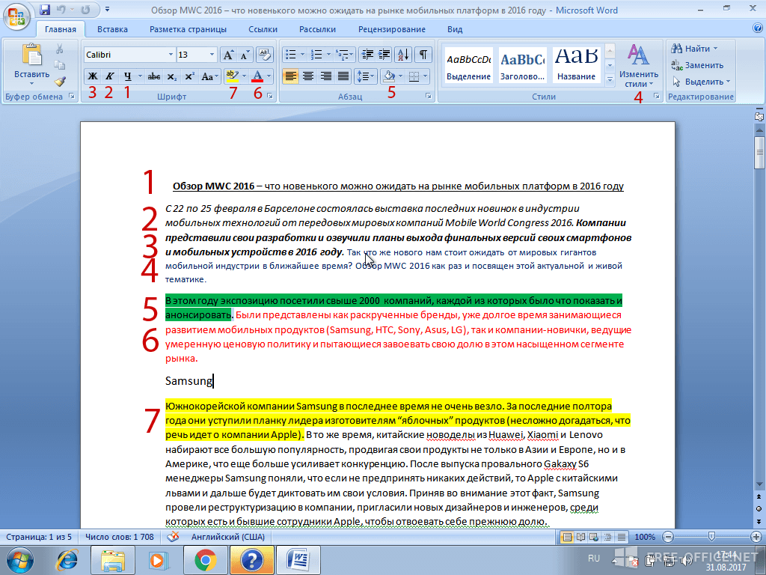Open the Главная tab
The width and height of the screenshot is (766, 575).
tap(60, 29)
